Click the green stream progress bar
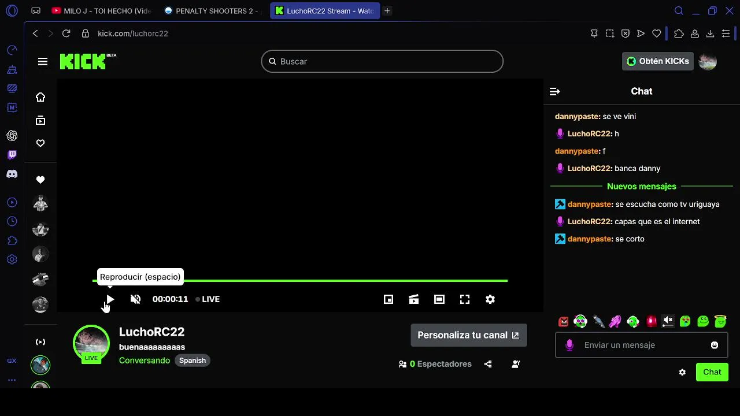 pyautogui.click(x=300, y=281)
